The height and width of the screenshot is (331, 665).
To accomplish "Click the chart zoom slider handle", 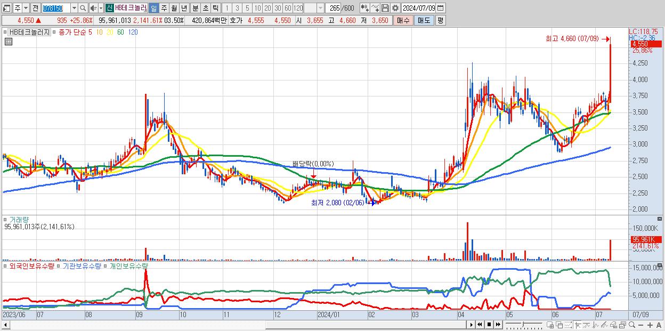I will (523, 324).
